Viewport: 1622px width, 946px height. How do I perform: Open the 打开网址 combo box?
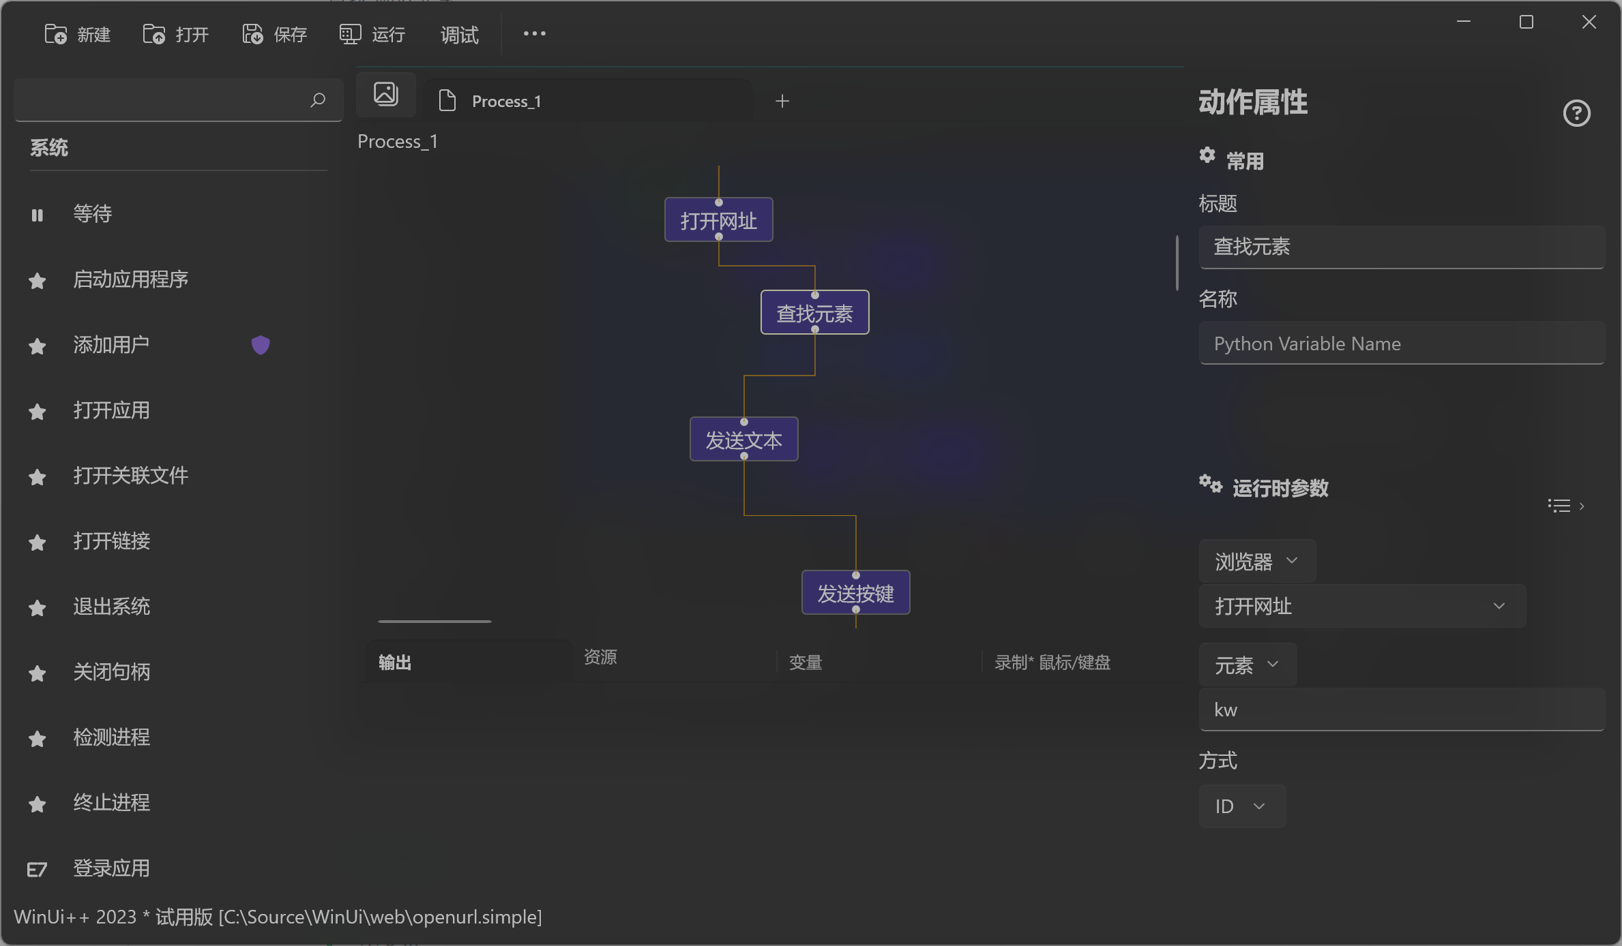(x=1361, y=606)
